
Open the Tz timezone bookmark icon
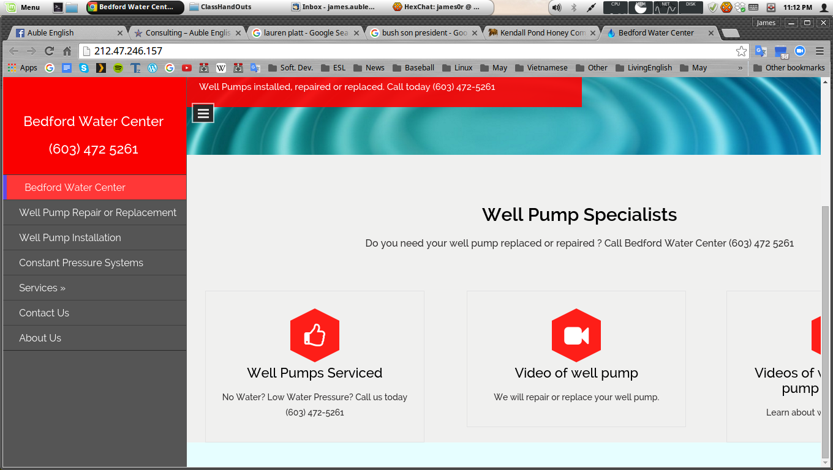pyautogui.click(x=135, y=68)
